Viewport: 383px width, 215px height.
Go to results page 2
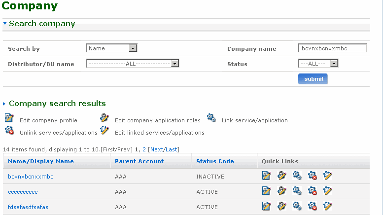[x=143, y=149]
